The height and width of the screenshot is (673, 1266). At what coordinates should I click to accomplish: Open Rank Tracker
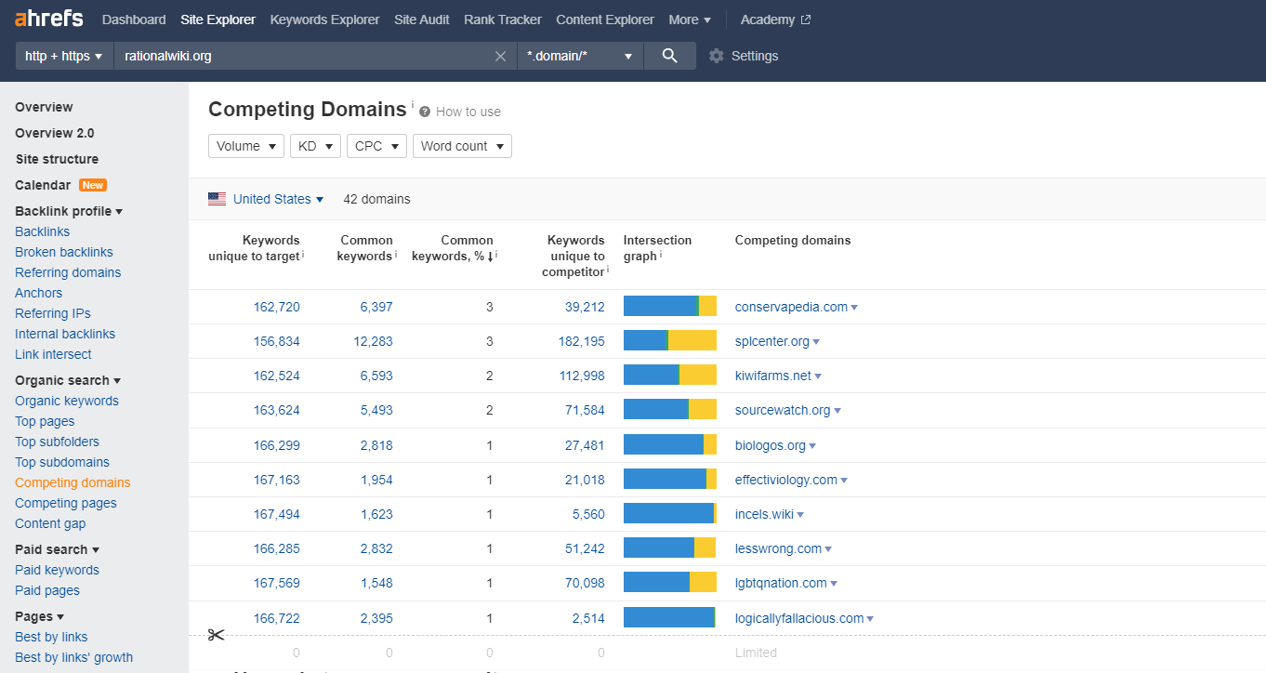[503, 20]
